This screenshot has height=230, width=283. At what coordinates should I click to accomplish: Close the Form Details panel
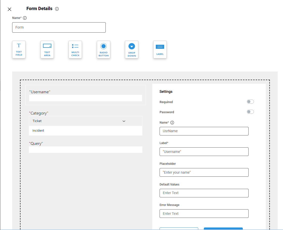pos(10,9)
